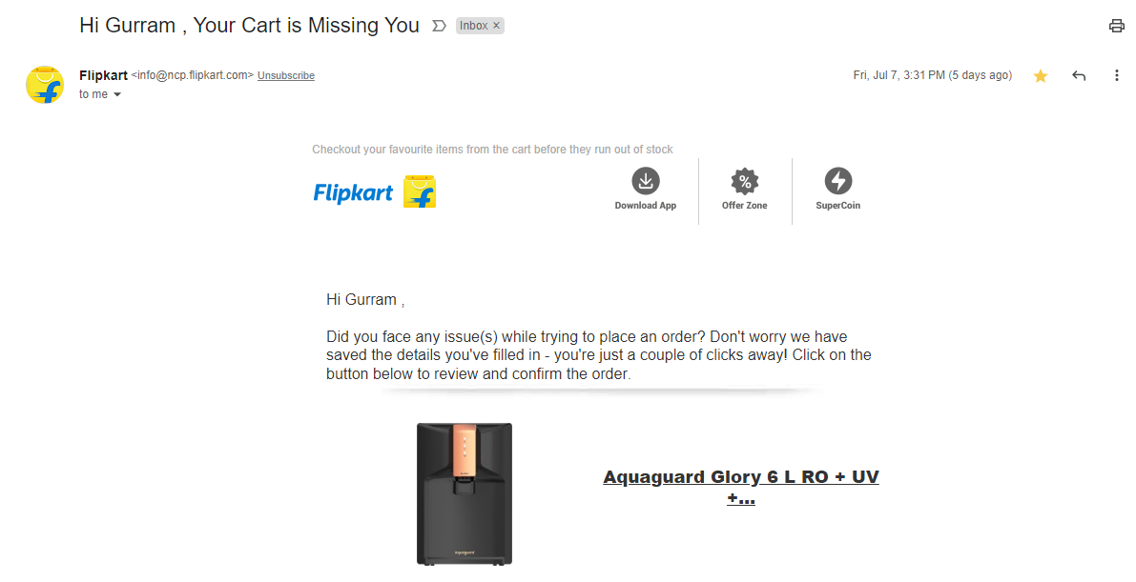Click the yellow Flipkart bag icon in banner
Image resolution: width=1136 pixels, height=582 pixels.
pos(420,191)
